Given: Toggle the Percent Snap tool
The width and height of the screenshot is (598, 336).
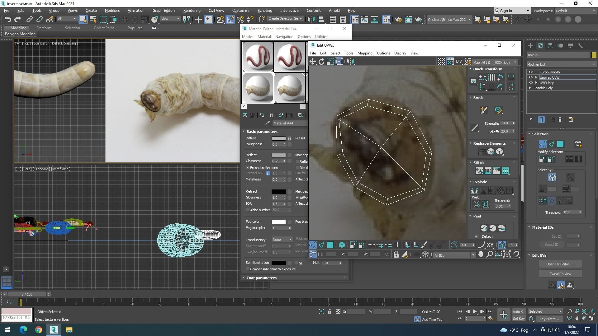Looking at the screenshot, I should (240, 20).
